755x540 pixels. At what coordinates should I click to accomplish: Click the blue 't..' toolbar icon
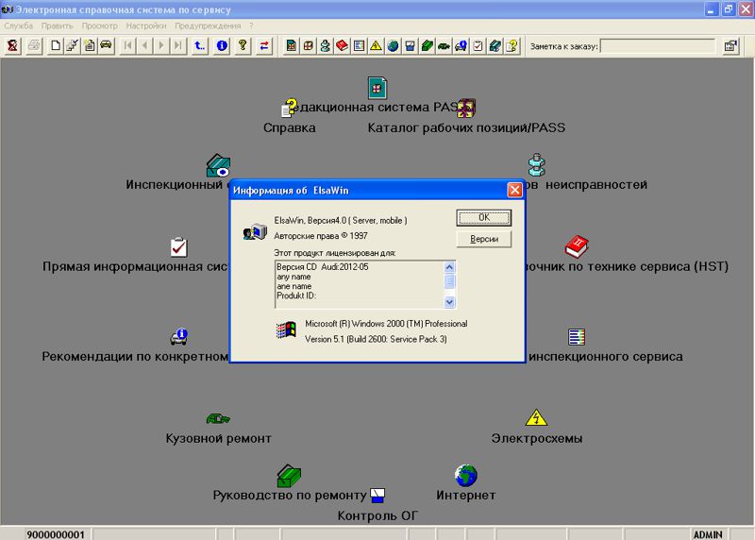click(199, 45)
